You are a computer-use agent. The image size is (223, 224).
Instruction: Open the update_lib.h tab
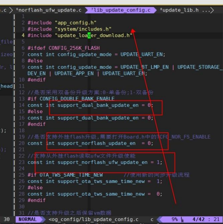coord(179,10)
